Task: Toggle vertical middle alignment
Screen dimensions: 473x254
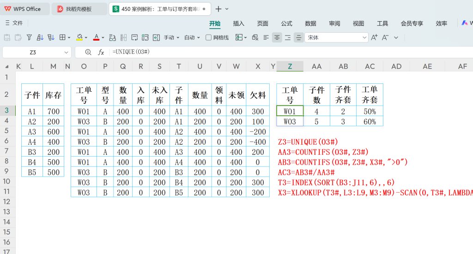Action: pos(299,38)
